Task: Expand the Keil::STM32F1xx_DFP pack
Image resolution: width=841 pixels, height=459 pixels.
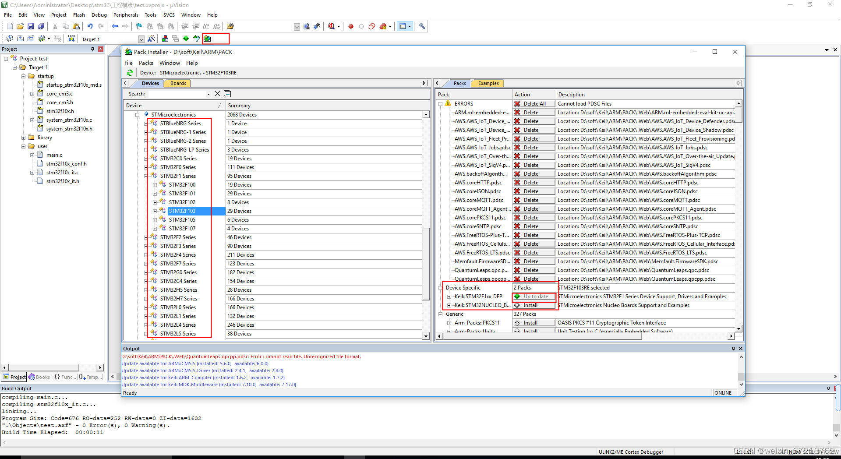Action: pyautogui.click(x=449, y=297)
